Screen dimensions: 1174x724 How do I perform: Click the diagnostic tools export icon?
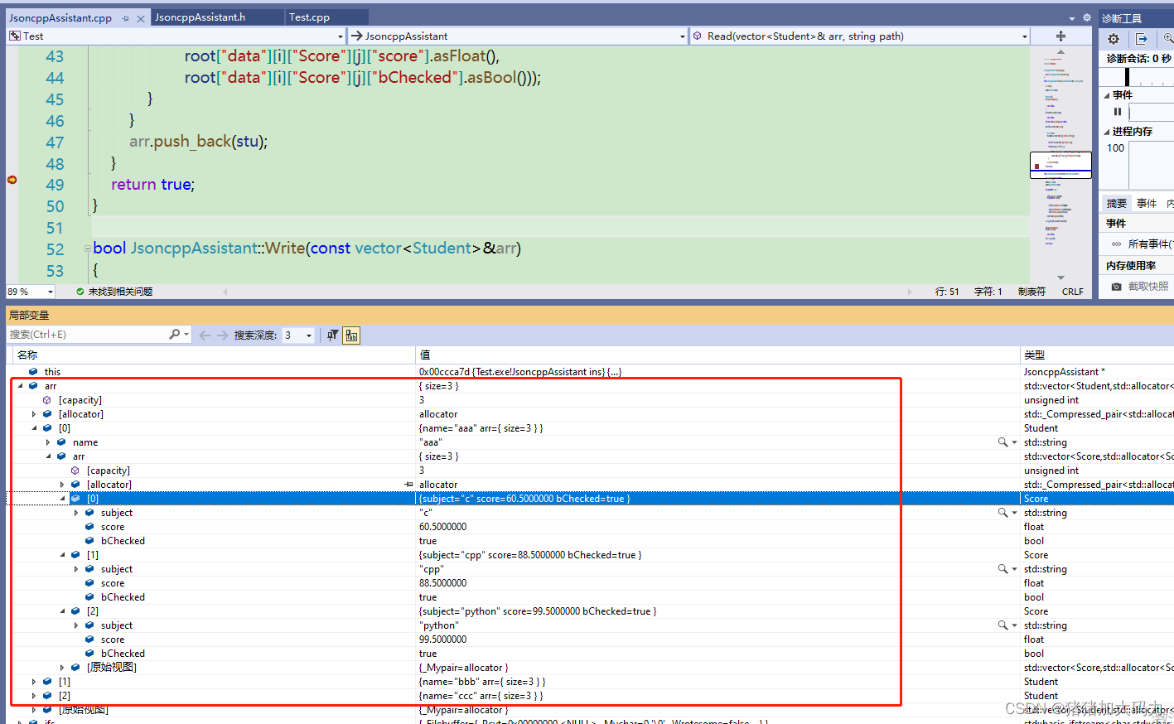[1142, 39]
